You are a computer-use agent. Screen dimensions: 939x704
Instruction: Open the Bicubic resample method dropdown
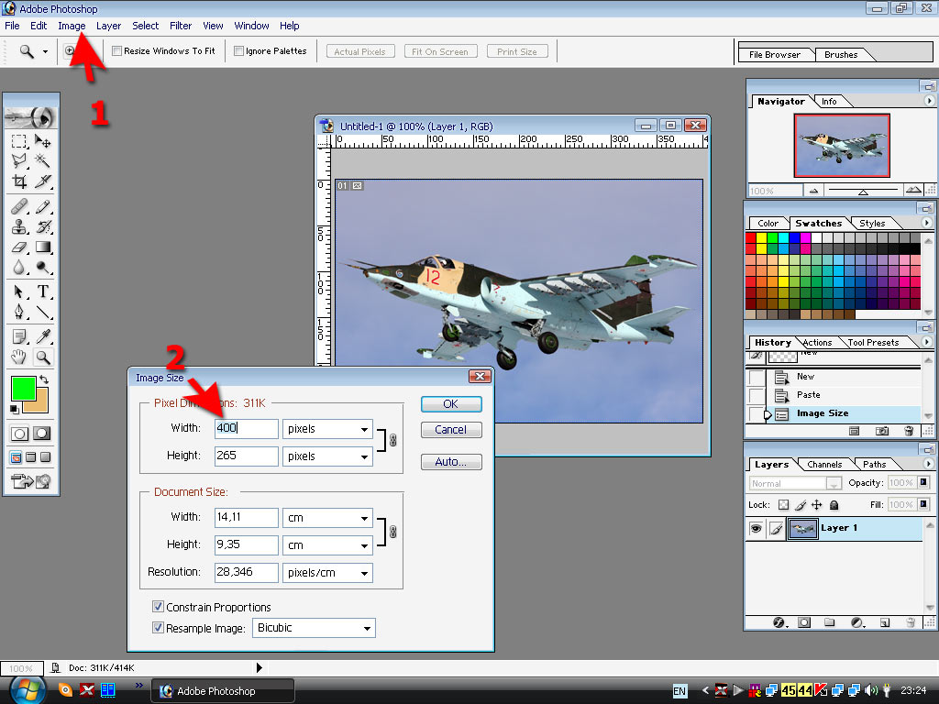[x=314, y=628]
